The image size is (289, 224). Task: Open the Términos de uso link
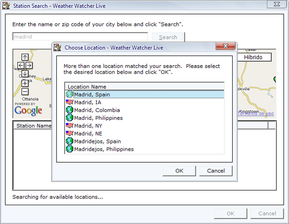coord(256,113)
